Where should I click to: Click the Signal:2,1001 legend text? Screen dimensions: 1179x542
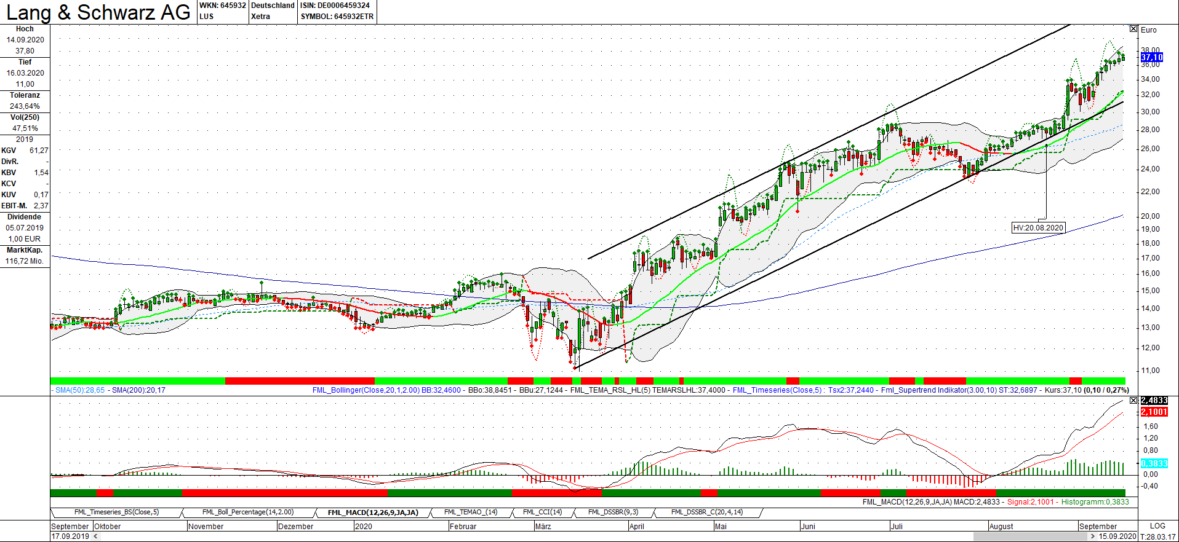tap(1031, 502)
